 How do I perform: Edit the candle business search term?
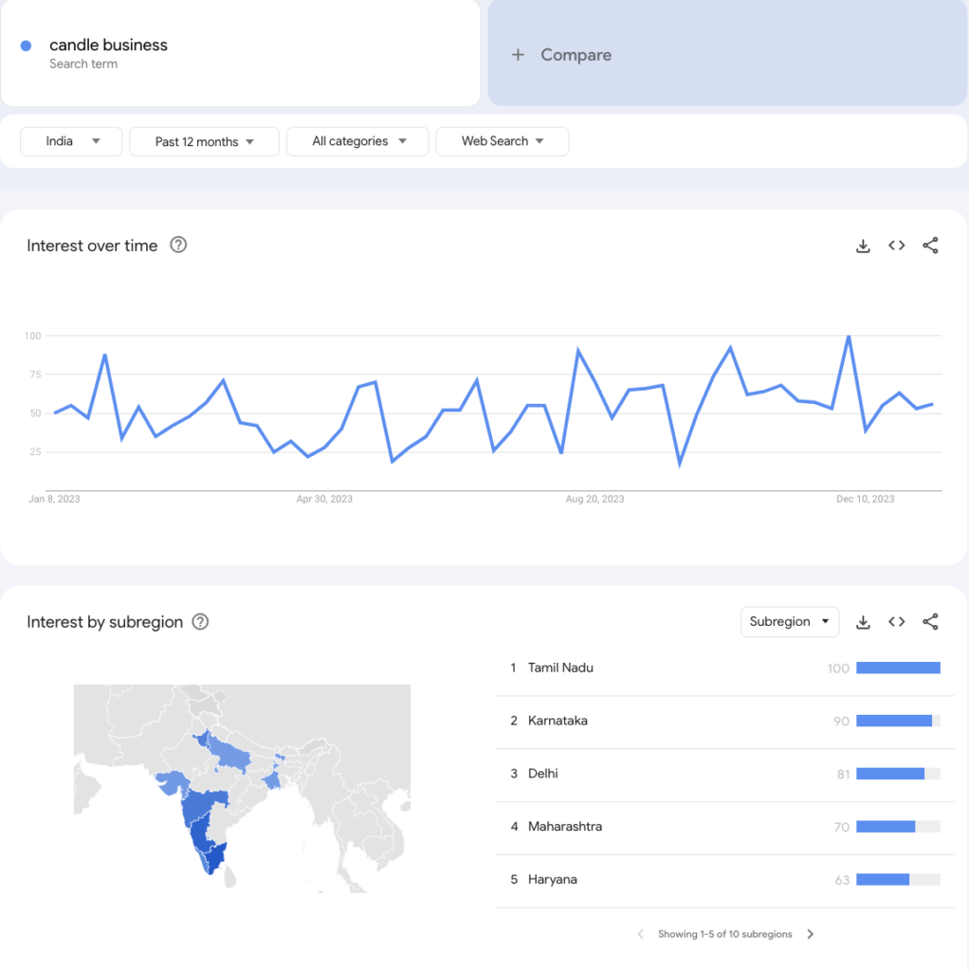108,46
